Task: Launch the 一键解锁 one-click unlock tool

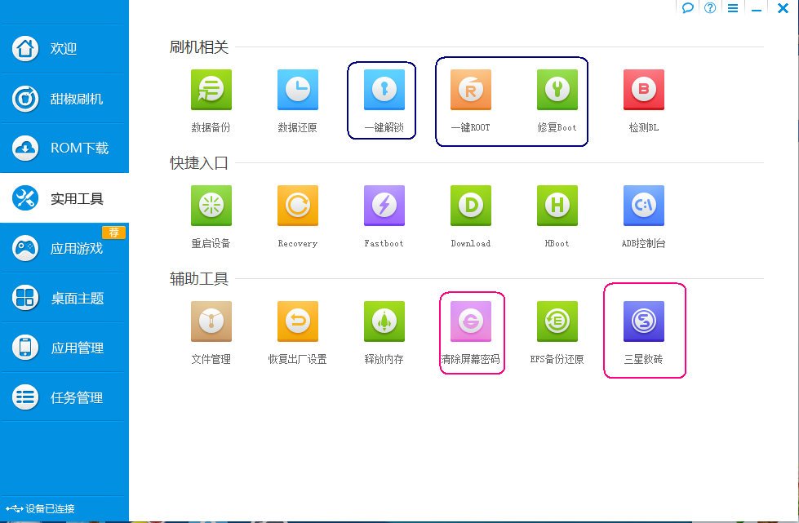Action: coord(384,90)
